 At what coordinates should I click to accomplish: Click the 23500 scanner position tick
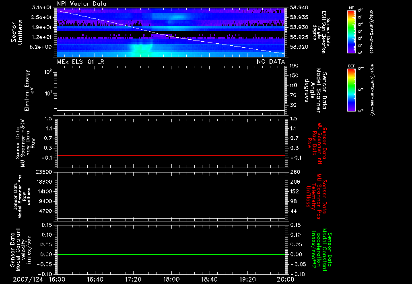[43, 172]
